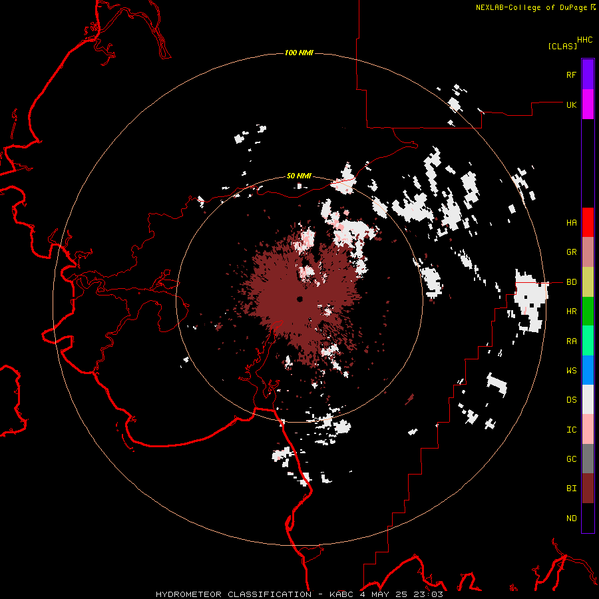
Task: Click the HA legend label
Action: pos(571,222)
